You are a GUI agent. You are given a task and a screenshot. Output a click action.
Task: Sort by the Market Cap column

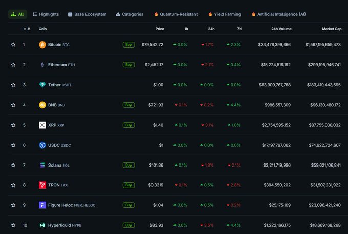click(x=332, y=29)
